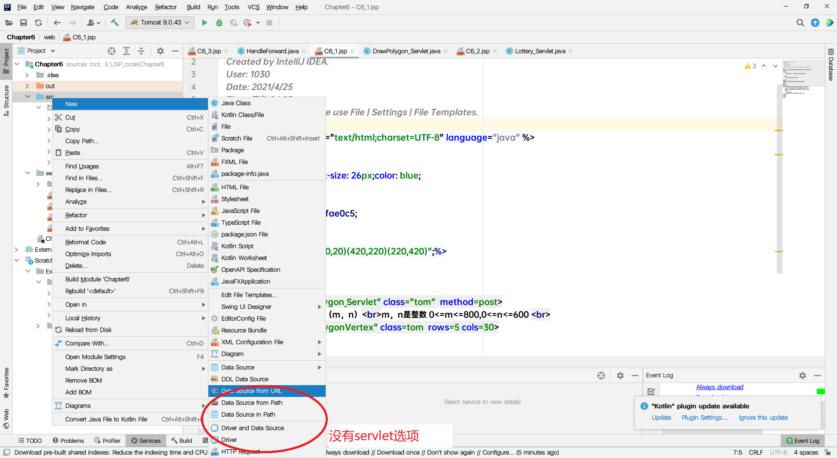The width and height of the screenshot is (837, 458).
Task: Click the 4 spaces indent indicator
Action: [x=806, y=452]
